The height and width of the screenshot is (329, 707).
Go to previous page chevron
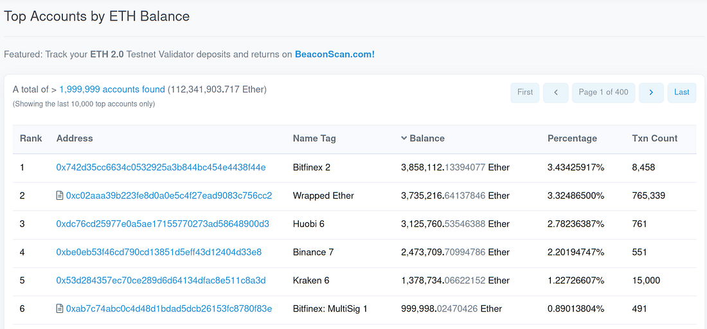pos(555,93)
